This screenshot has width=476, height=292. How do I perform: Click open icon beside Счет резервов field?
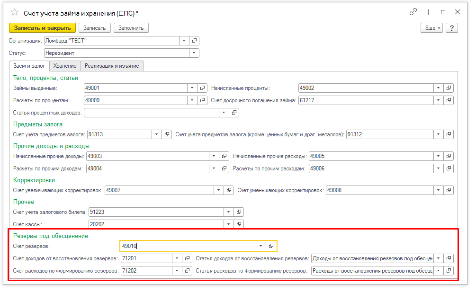pos(271,246)
